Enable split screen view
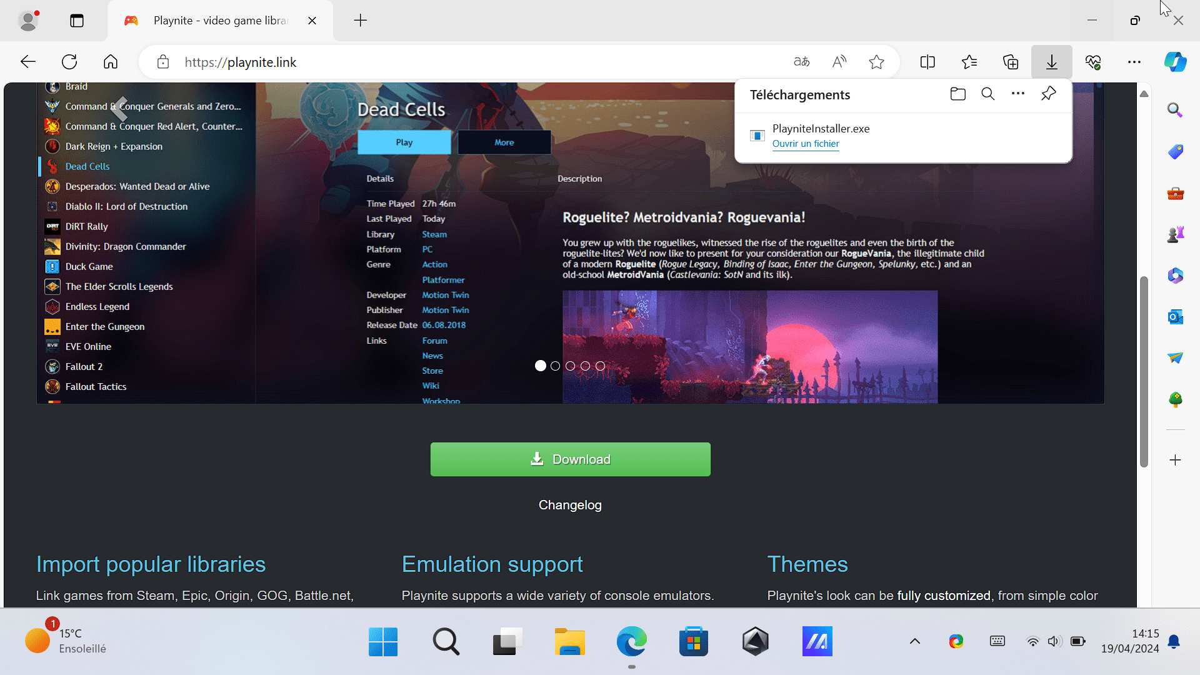 tap(927, 62)
